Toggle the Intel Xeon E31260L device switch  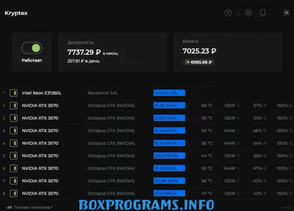tap(14, 93)
